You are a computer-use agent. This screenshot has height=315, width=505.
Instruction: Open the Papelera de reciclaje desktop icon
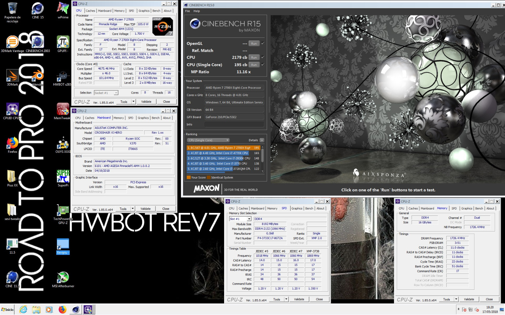(x=12, y=12)
